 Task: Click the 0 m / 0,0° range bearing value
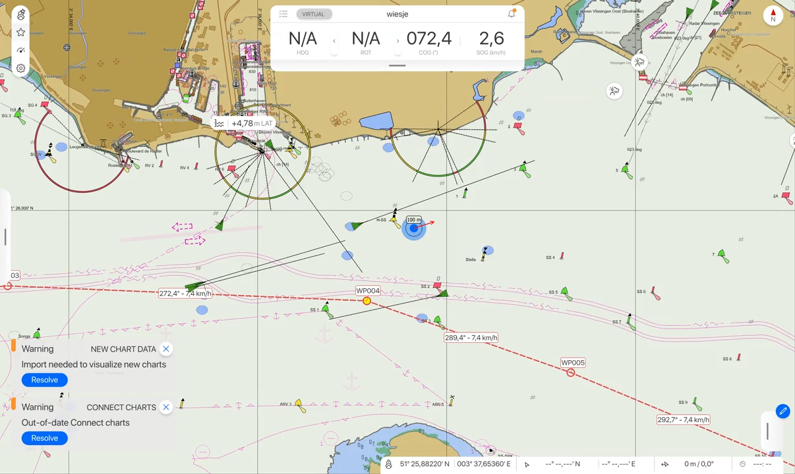tap(699, 464)
